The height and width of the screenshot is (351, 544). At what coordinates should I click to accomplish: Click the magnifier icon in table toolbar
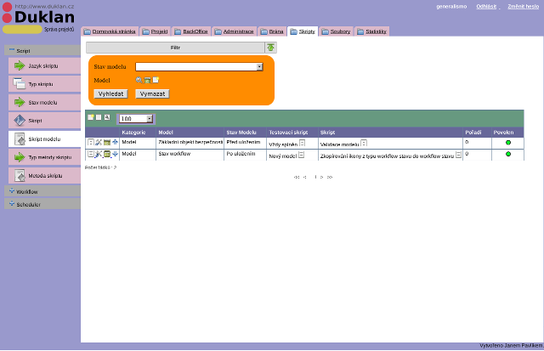(x=107, y=117)
